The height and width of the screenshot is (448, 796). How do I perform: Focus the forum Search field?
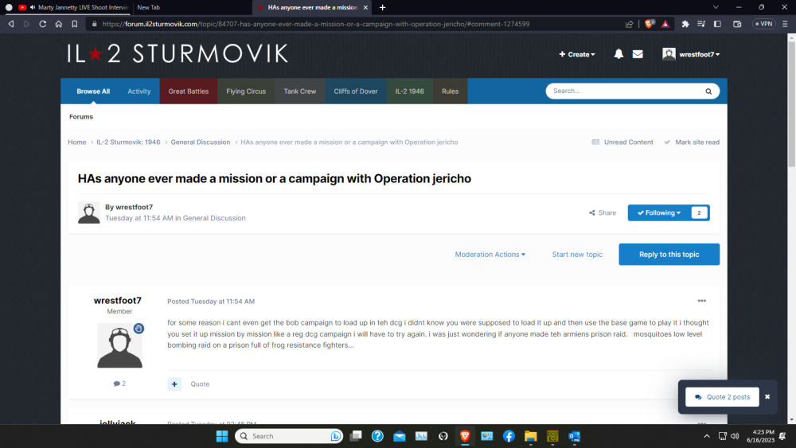click(x=626, y=92)
